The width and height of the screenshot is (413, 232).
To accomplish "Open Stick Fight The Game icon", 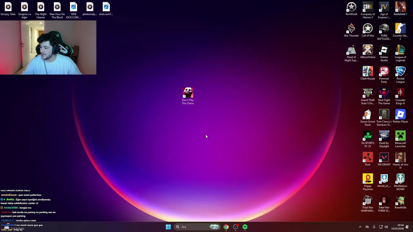I will pyautogui.click(x=384, y=96).
